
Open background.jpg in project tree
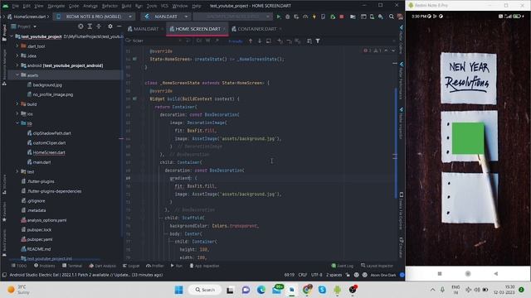click(47, 85)
